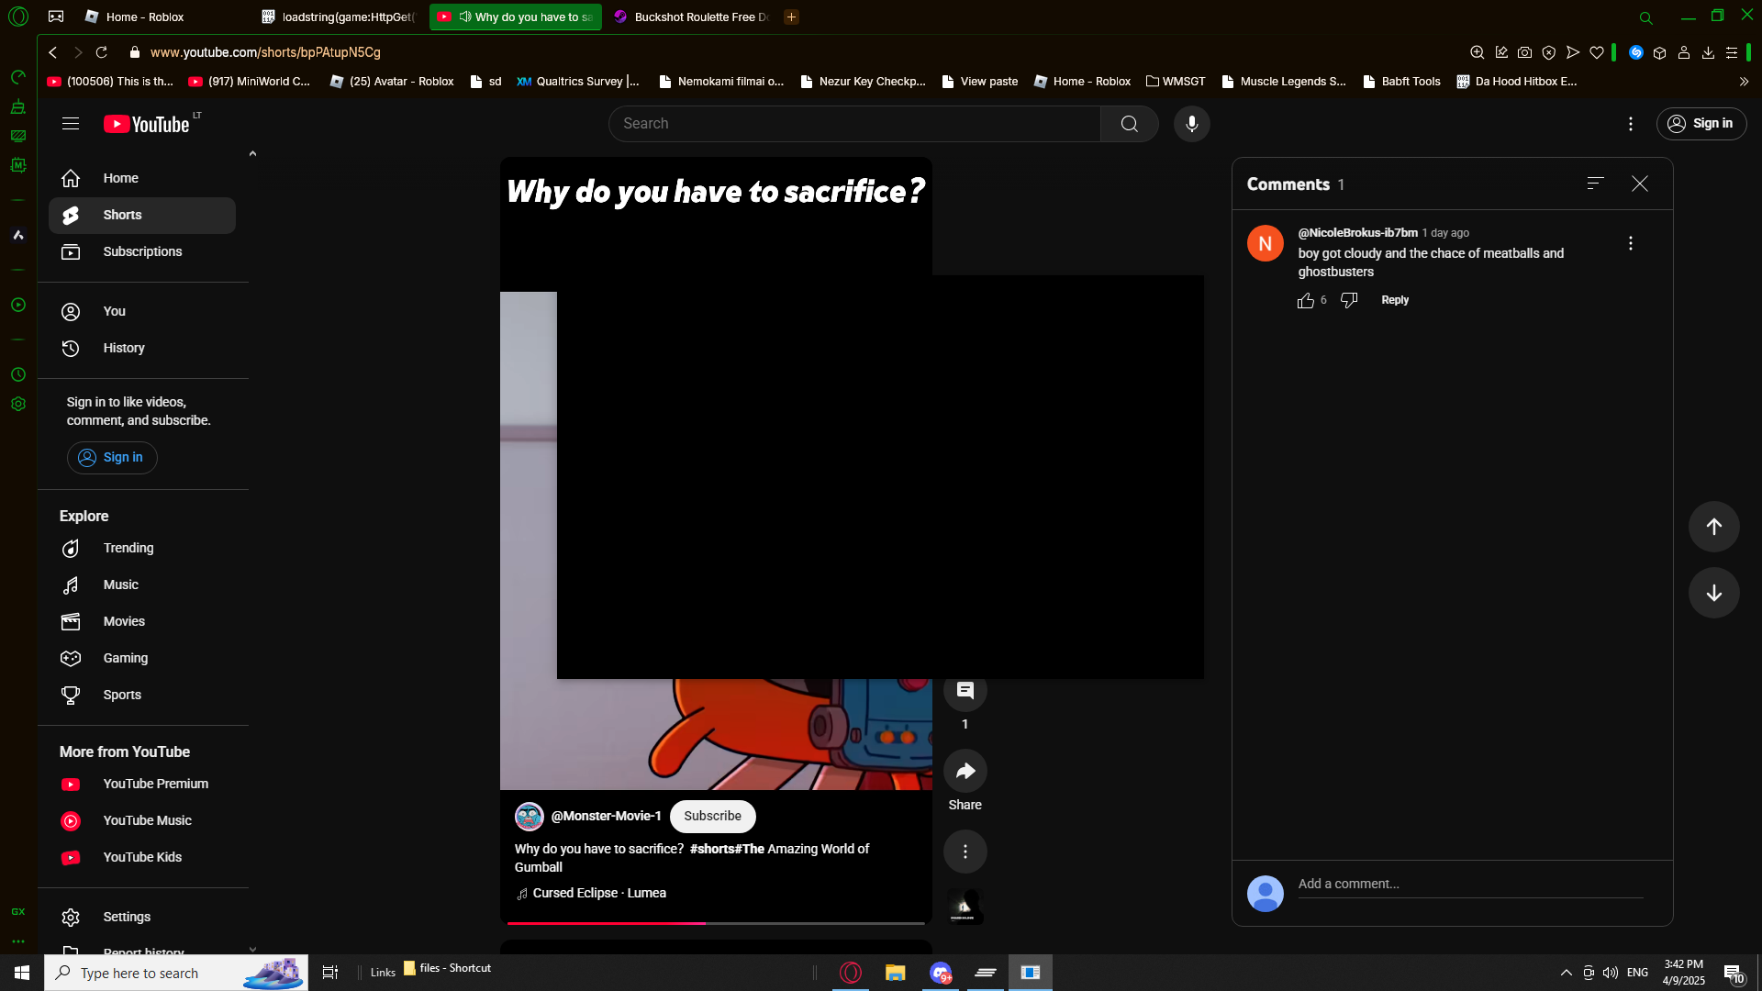1762x991 pixels.
Task: Open Home in the YouTube sidebar
Action: [x=142, y=178]
